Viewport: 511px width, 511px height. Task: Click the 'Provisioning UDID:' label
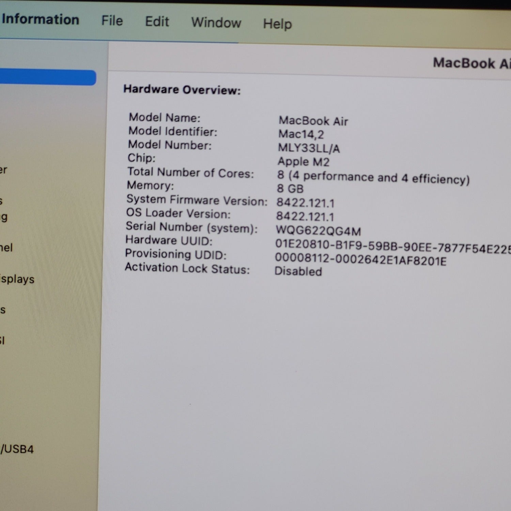176,254
